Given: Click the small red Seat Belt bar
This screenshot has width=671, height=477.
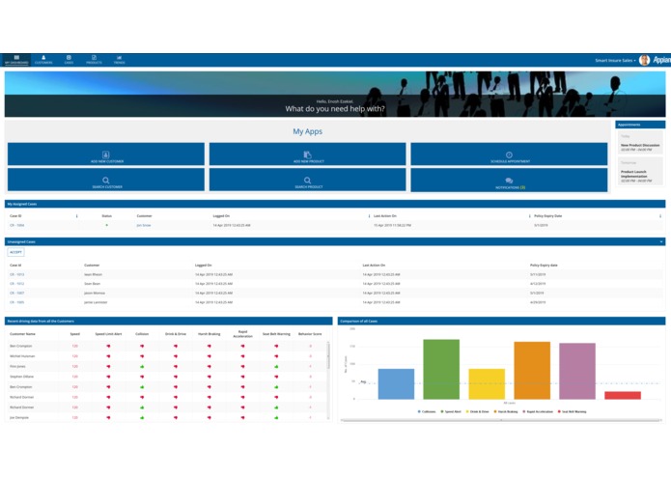Looking at the screenshot, I should 623,395.
